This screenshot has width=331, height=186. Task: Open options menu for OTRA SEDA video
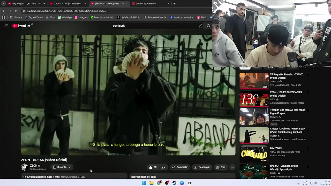click(x=308, y=129)
